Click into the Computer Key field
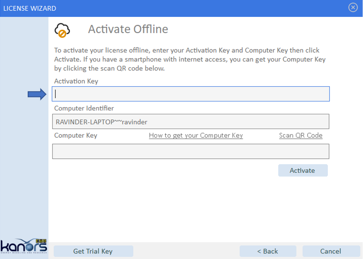Screen dimensions: 363x259 pos(191,151)
